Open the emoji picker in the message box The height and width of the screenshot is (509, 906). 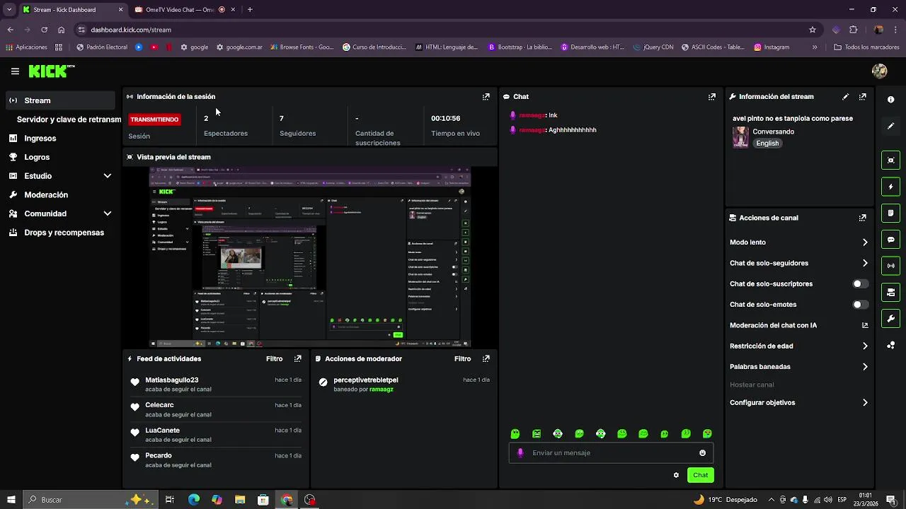(702, 453)
